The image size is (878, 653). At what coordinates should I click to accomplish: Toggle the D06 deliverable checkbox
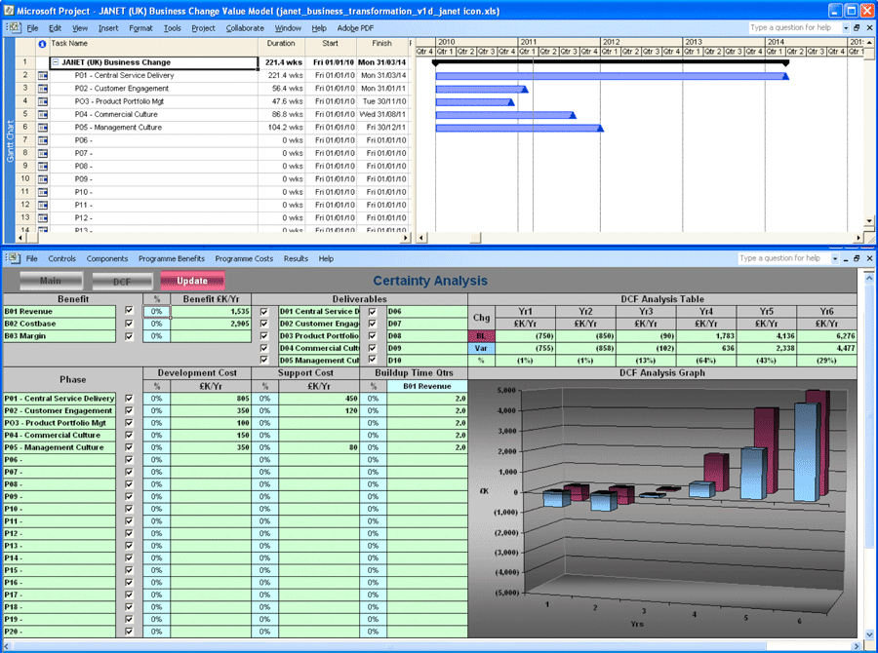pyautogui.click(x=372, y=311)
